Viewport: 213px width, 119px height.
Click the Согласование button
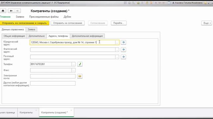click(x=98, y=23)
